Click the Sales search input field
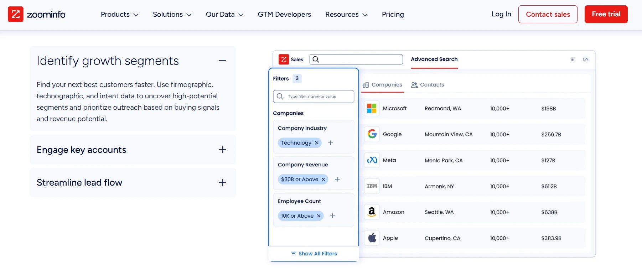The height and width of the screenshot is (275, 642). click(x=356, y=59)
